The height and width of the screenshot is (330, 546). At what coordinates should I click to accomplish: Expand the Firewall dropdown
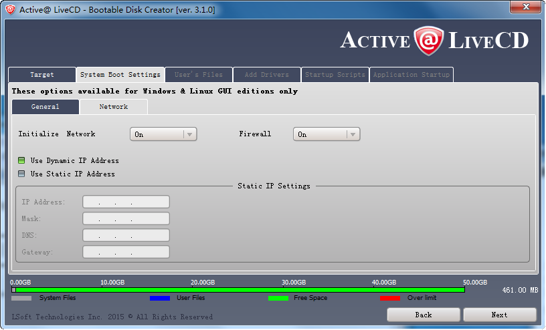pos(327,134)
